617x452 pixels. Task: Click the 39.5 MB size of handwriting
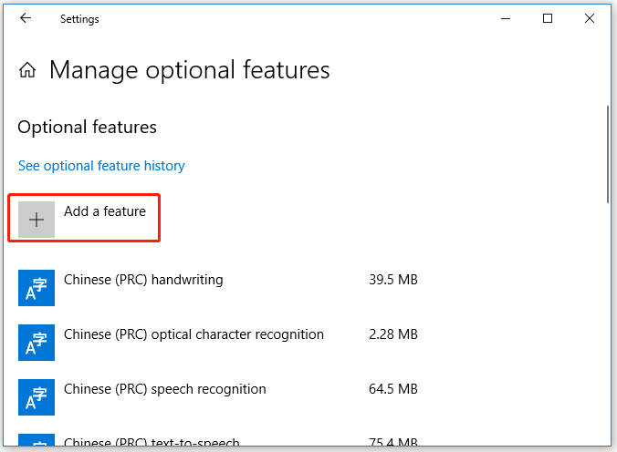(393, 280)
